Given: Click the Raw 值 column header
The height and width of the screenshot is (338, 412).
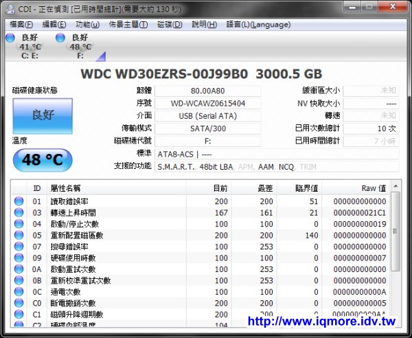Looking at the screenshot, I should coord(356,188).
